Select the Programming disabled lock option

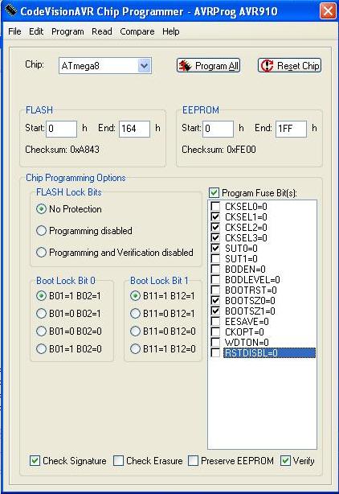pos(41,231)
